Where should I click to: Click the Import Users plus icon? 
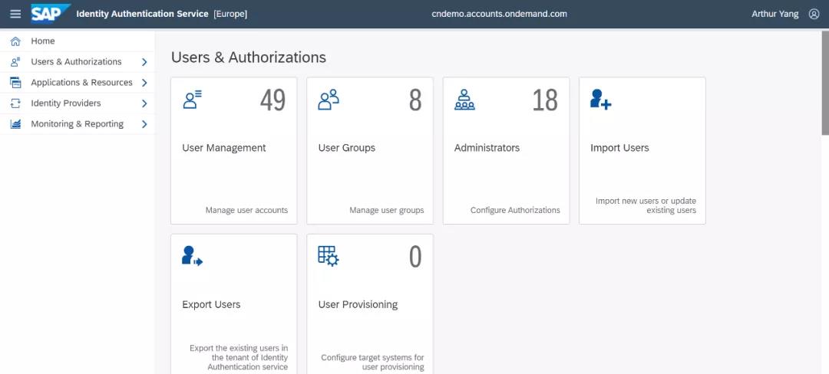tap(600, 99)
